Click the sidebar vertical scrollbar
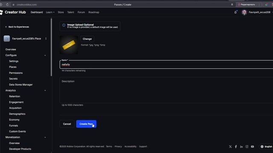Screen dimensions: 273x153 tap(51, 47)
